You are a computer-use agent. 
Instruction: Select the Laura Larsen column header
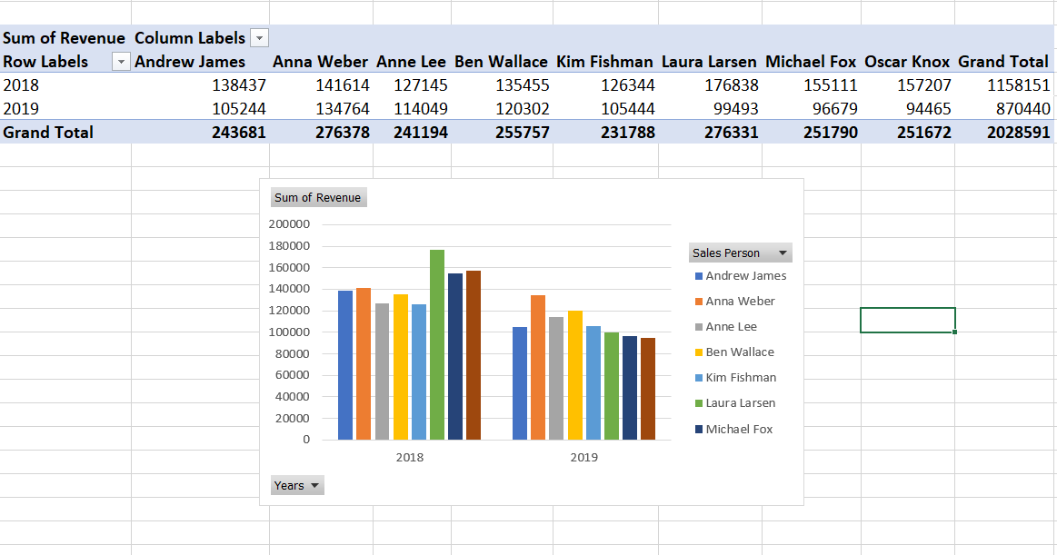710,61
